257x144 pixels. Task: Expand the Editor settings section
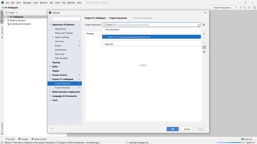(x=51, y=67)
